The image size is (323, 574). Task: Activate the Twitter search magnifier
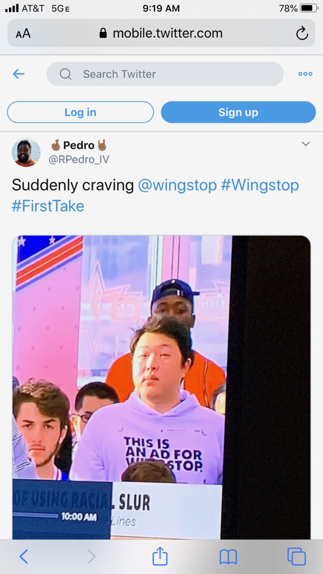point(65,74)
